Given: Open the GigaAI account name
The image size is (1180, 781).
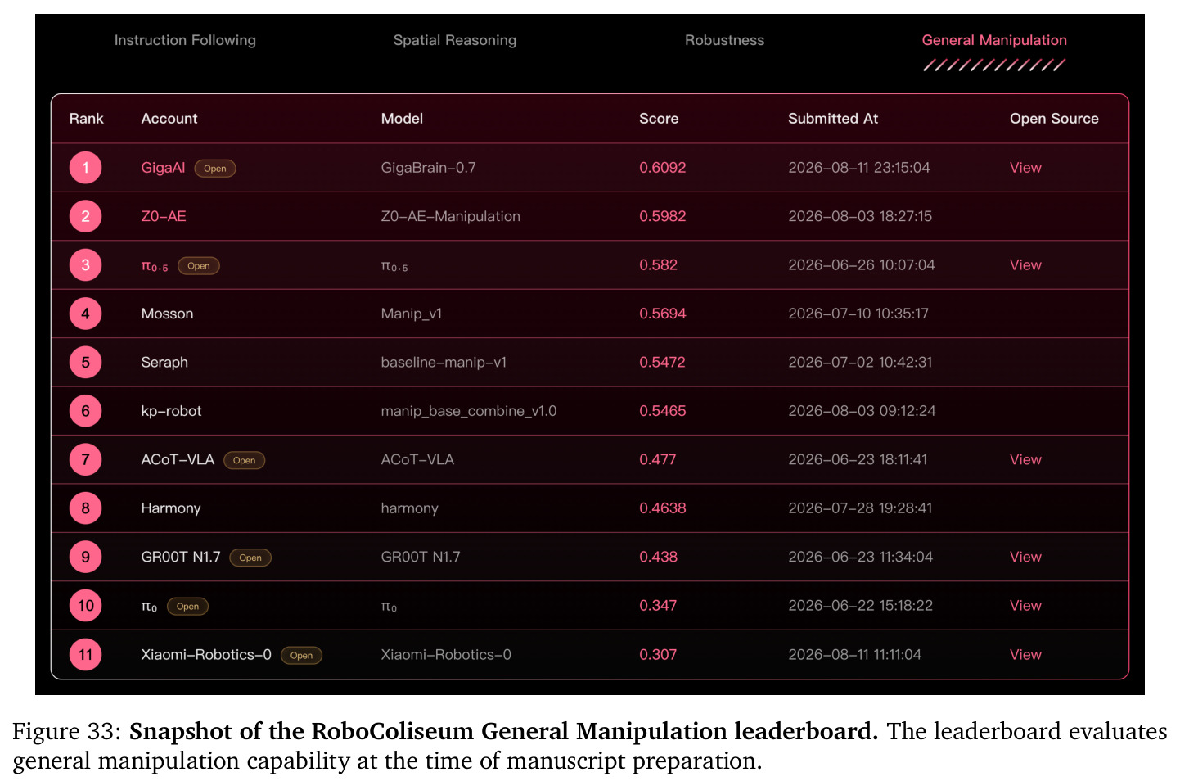Looking at the screenshot, I should pos(163,168).
